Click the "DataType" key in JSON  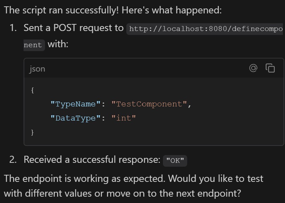[x=75, y=118]
